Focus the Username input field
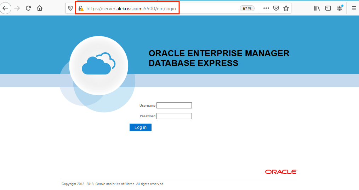Image resolution: width=359 pixels, height=190 pixels. (x=174, y=106)
